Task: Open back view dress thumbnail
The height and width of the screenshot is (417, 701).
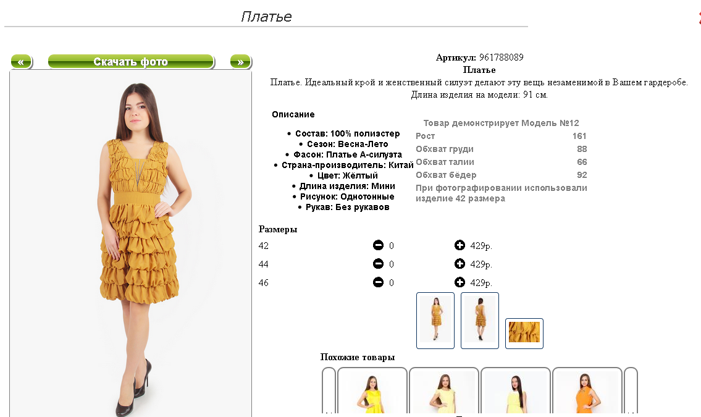Action: pyautogui.click(x=480, y=321)
